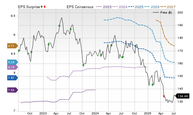Click the 2025 label on the time axis

click(x=148, y=113)
